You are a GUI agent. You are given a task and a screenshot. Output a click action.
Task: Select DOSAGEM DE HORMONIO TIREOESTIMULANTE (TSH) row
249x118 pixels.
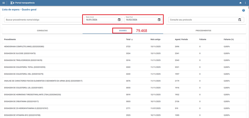tap(124, 95)
